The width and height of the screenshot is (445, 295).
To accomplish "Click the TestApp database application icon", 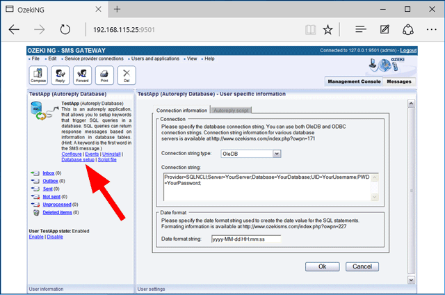I will (44, 111).
